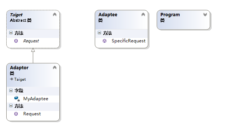The image size is (229, 133).
Task: Collapse the Adaptor class box chevron
Action: [x=55, y=67]
